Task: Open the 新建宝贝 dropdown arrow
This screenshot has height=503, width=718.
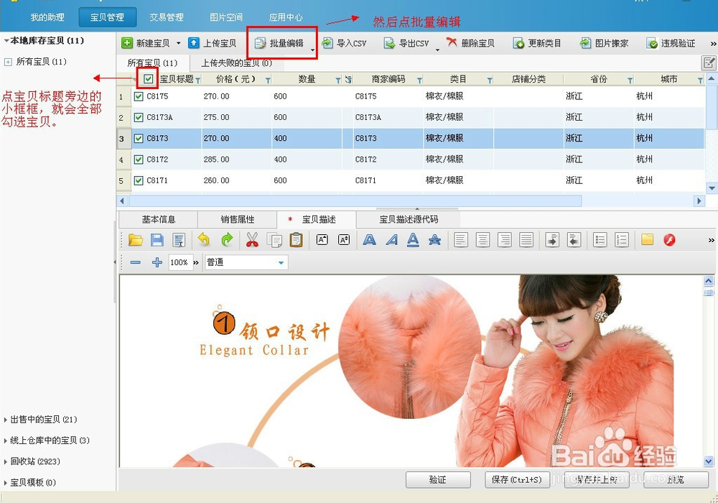Action: [179, 43]
